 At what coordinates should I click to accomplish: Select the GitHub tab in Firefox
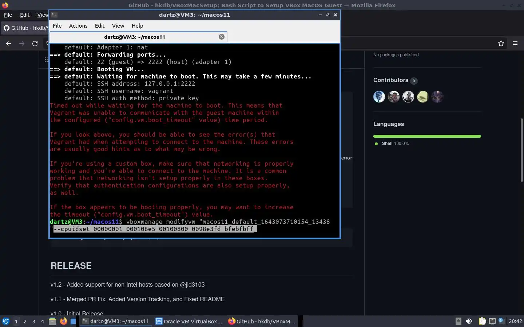[25, 28]
